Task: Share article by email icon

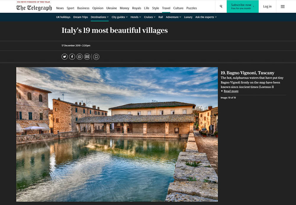Action: [x=87, y=57]
